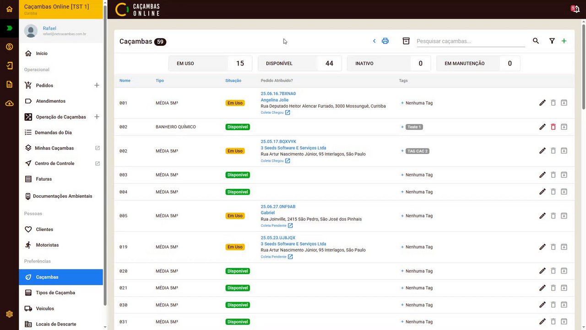Open order link 25.06.16.7BXNA0
The height and width of the screenshot is (330, 586).
(278, 93)
